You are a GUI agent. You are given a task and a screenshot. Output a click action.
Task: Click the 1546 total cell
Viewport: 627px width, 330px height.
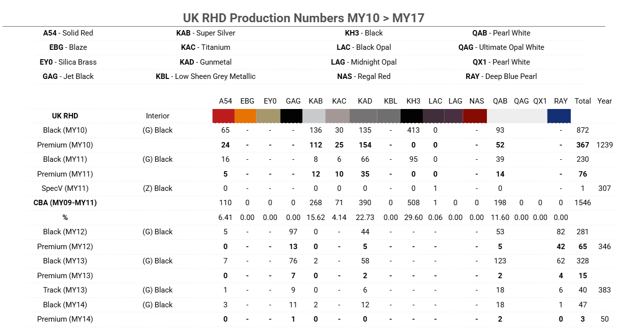(583, 203)
